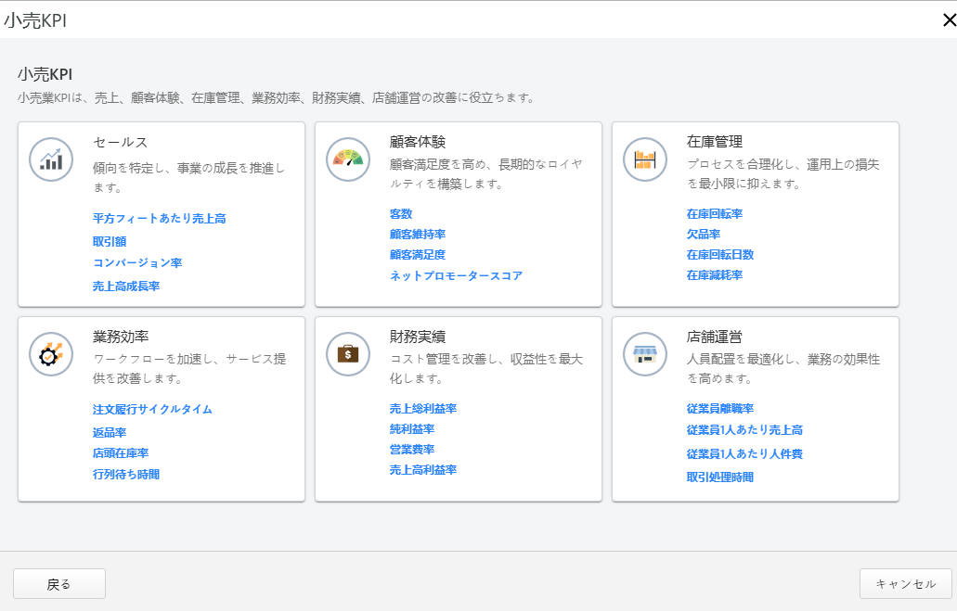Click the 財務実績 dollar briefcase icon
The width and height of the screenshot is (957, 611).
pyautogui.click(x=347, y=354)
